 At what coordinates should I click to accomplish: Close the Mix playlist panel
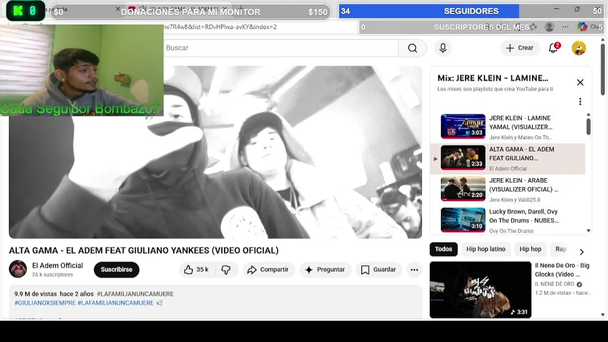tap(580, 83)
